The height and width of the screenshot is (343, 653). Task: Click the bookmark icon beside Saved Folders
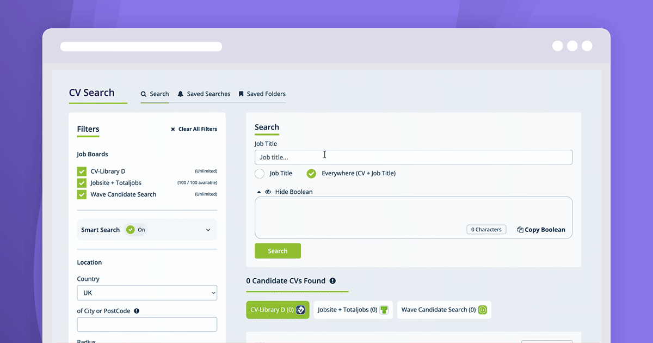tap(241, 94)
